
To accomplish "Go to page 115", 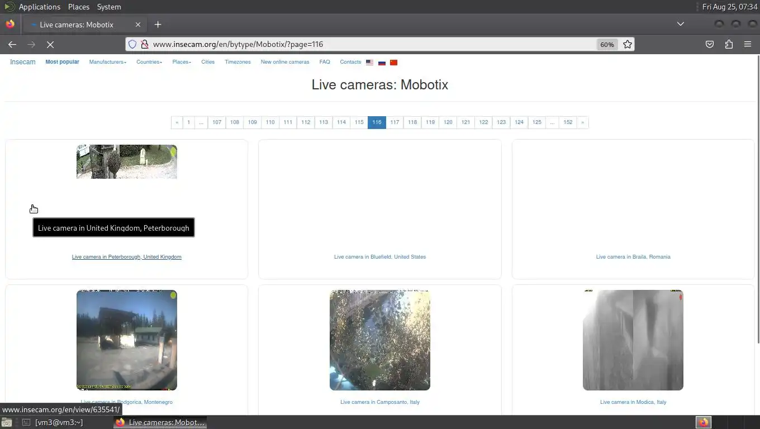I will pos(359,122).
